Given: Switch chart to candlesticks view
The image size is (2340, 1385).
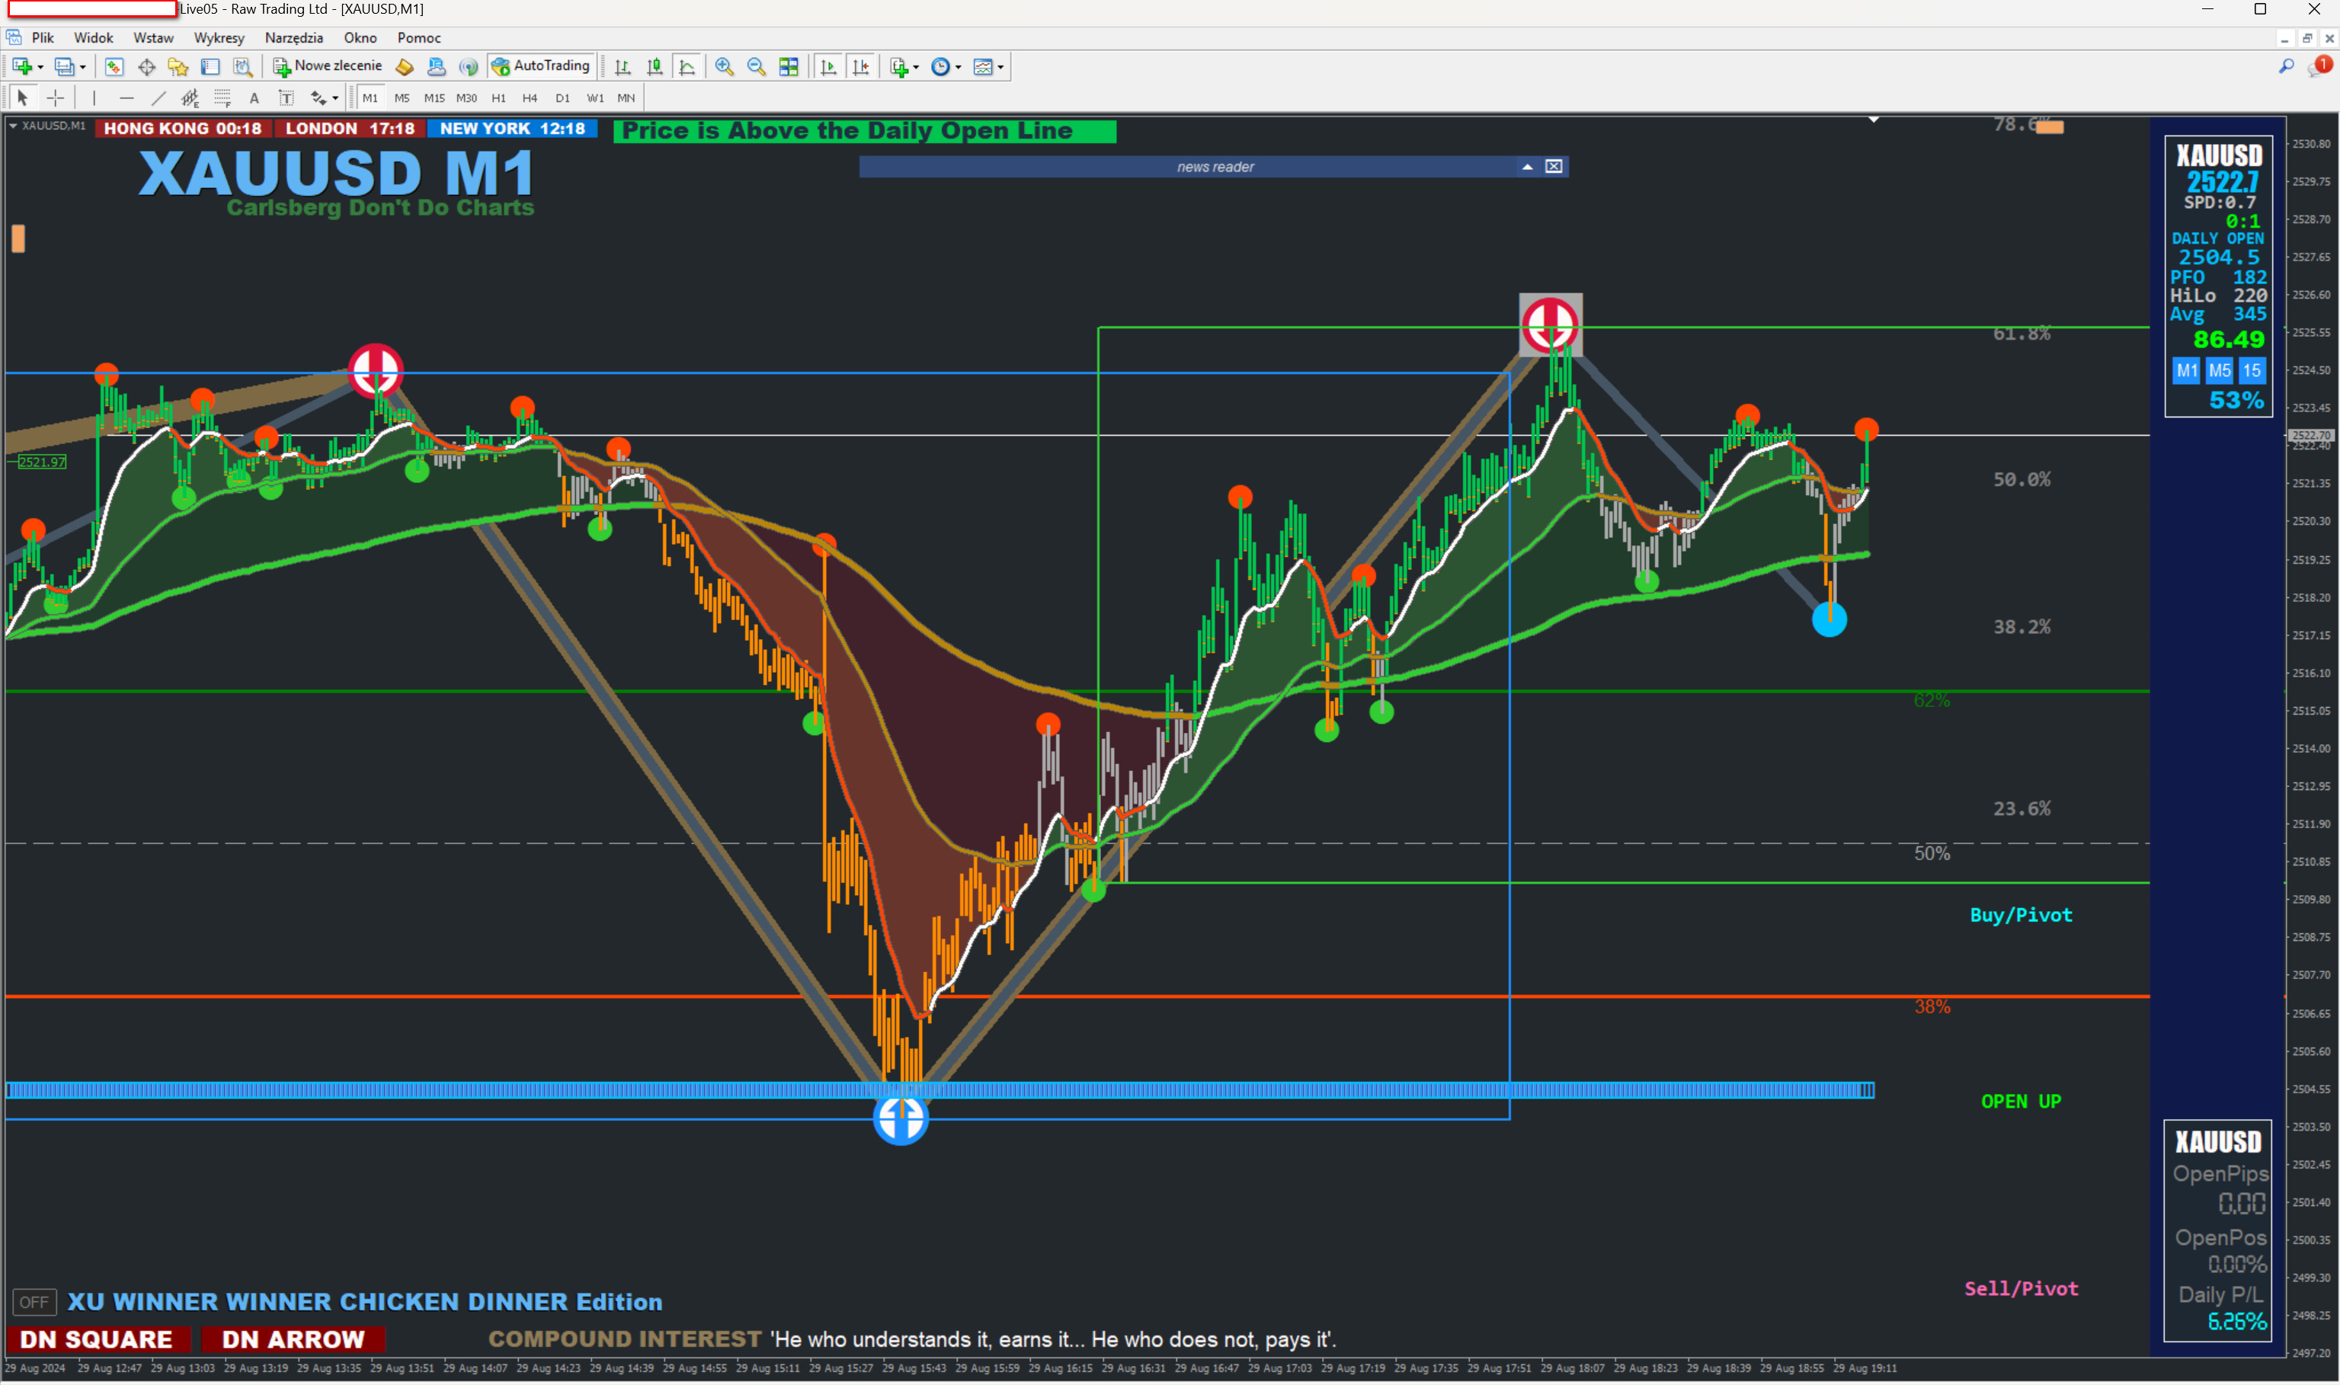Looking at the screenshot, I should [655, 66].
